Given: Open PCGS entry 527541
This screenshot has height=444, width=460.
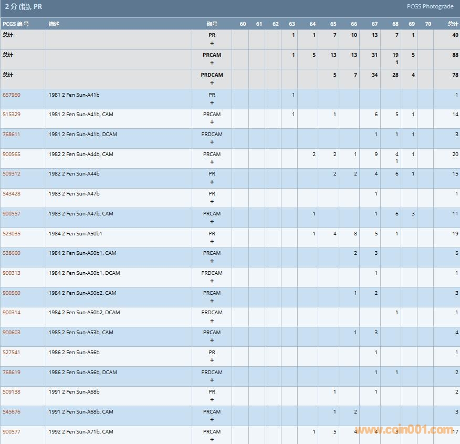Looking at the screenshot, I should [12, 353].
